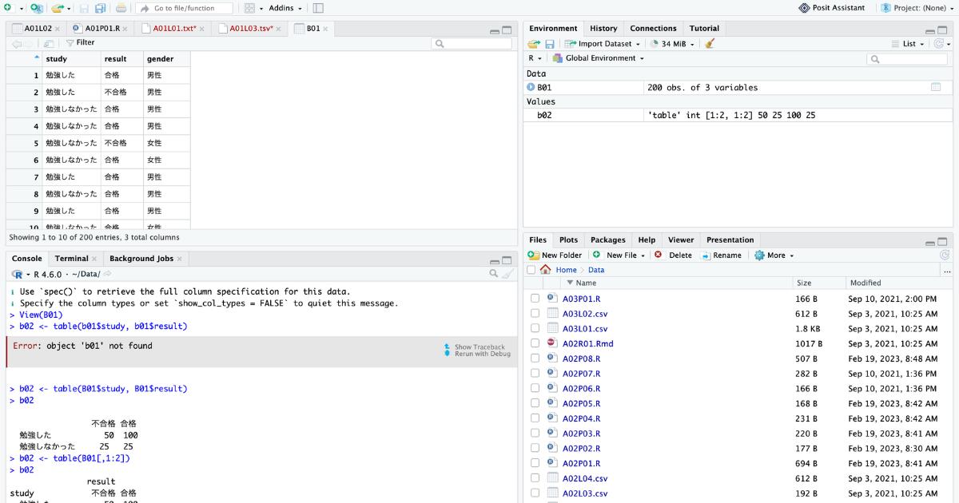Screen dimensions: 959x503
Task: Switch to the History tab
Action: point(603,28)
